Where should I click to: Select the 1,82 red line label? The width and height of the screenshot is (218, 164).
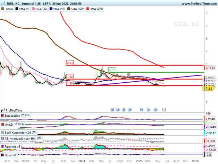(70, 77)
